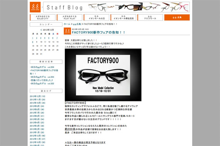Go to previous month using the calendar arrow
This screenshot has height=146, width=220.
[x=41, y=30]
